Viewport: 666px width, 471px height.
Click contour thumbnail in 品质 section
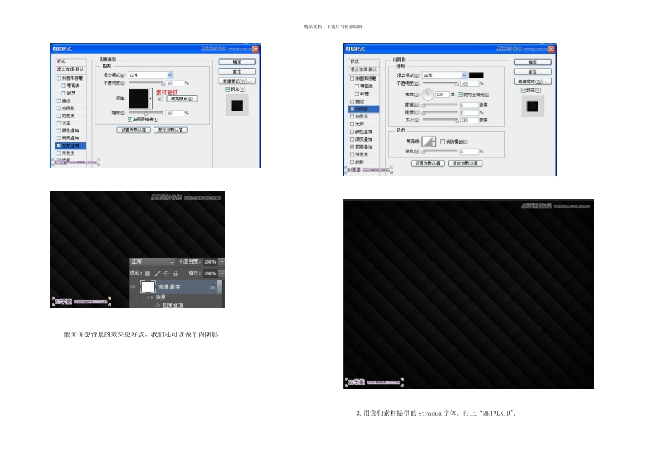coord(427,142)
